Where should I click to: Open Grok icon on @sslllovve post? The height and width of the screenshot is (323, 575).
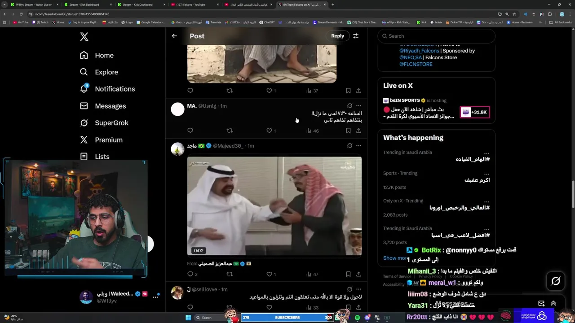pos(349,289)
